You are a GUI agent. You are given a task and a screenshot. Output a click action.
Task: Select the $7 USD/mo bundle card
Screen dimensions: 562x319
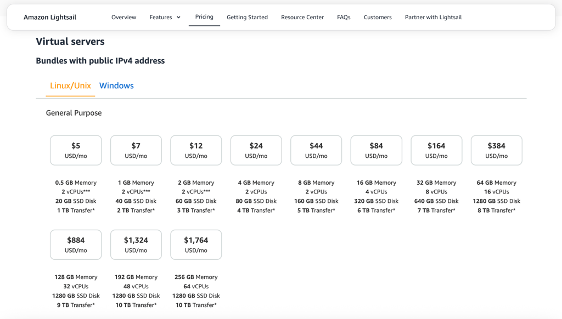[136, 150]
